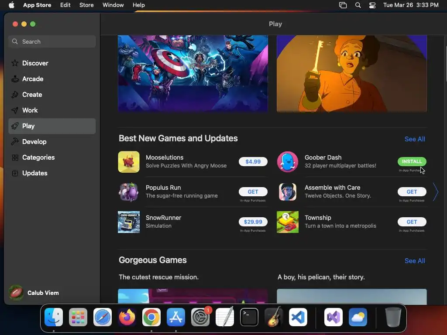447x335 pixels.
Task: Open the Trash from the Dock
Action: pyautogui.click(x=393, y=317)
